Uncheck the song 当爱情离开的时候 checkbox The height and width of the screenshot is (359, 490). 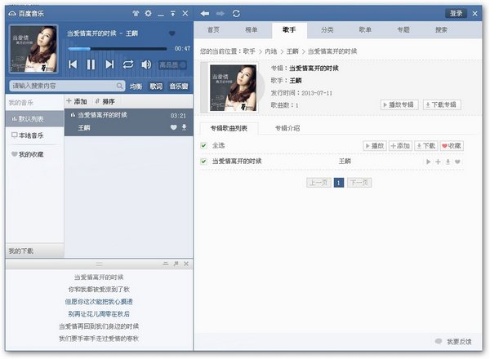(x=204, y=162)
